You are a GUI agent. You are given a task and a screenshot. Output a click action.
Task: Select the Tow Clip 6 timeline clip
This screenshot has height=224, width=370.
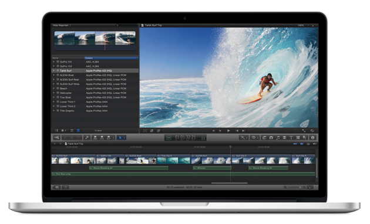(174, 159)
